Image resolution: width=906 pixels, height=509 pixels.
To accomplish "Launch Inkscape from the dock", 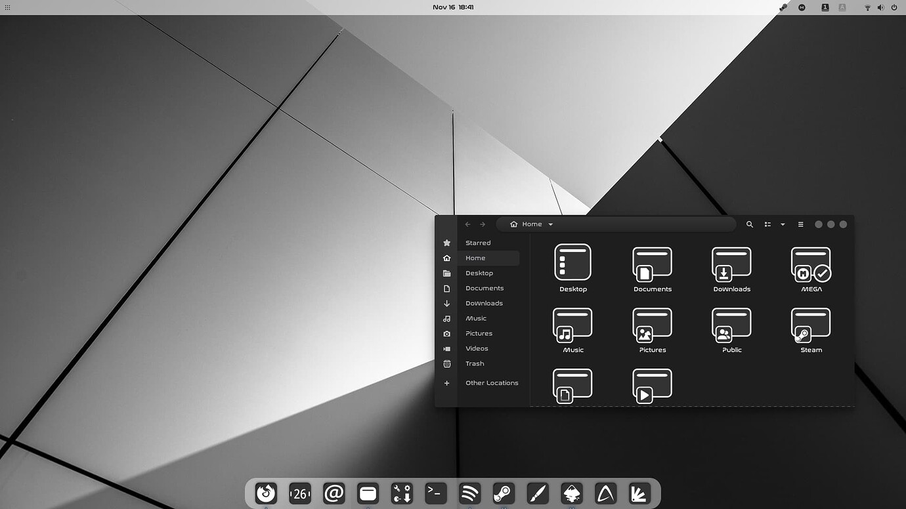I will point(572,493).
